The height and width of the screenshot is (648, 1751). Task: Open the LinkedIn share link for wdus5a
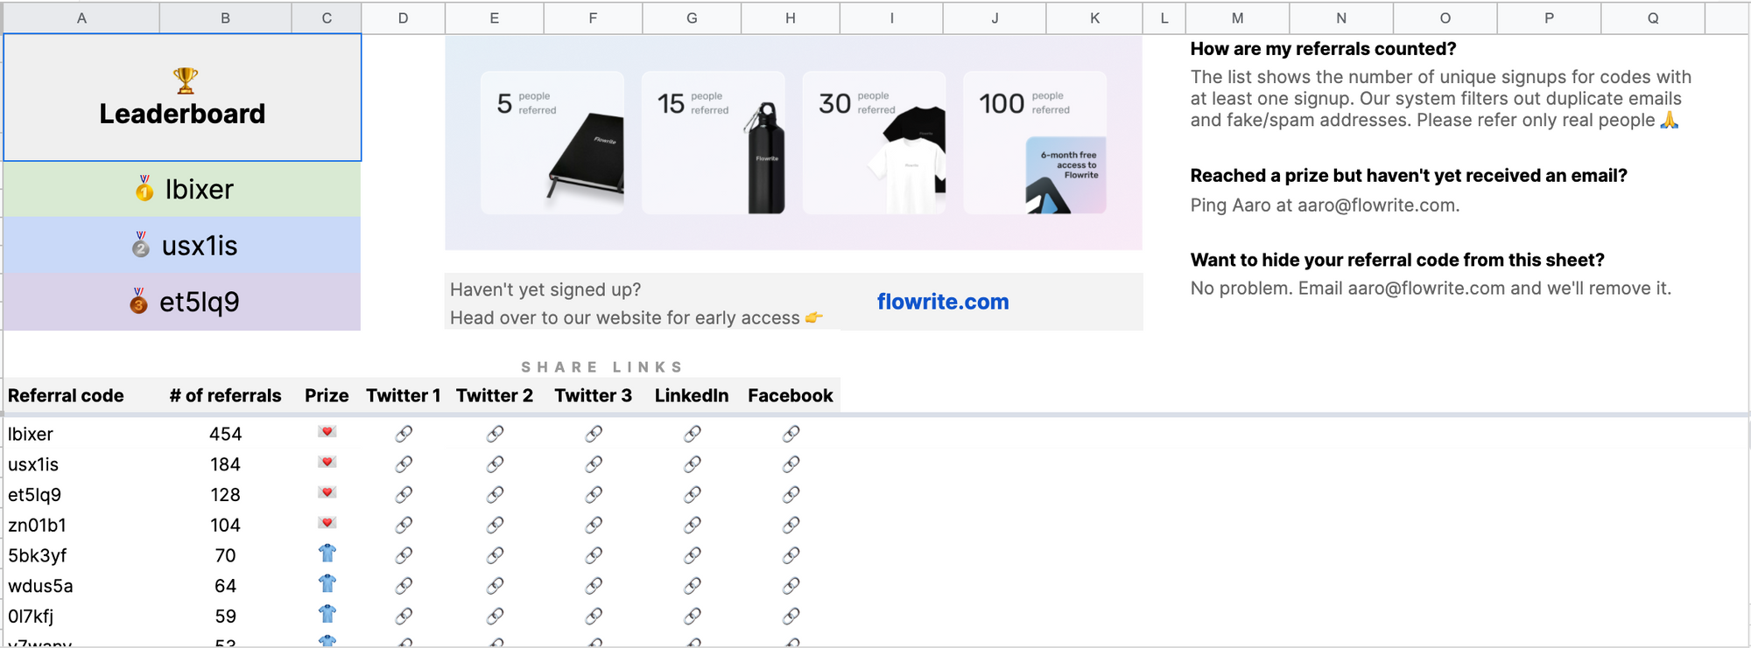693,586
